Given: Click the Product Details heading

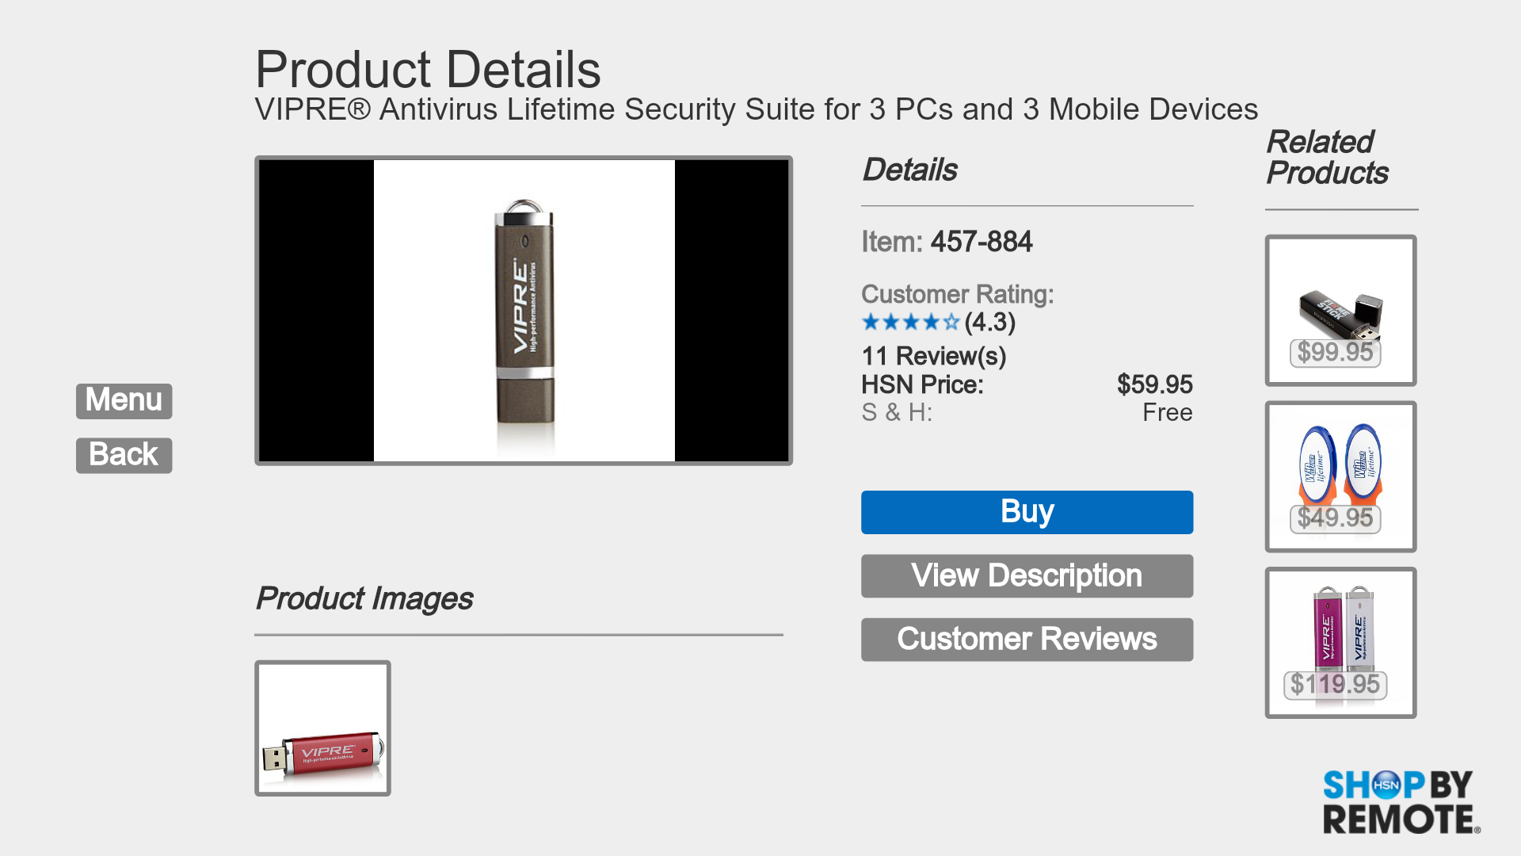Looking at the screenshot, I should click(x=428, y=70).
